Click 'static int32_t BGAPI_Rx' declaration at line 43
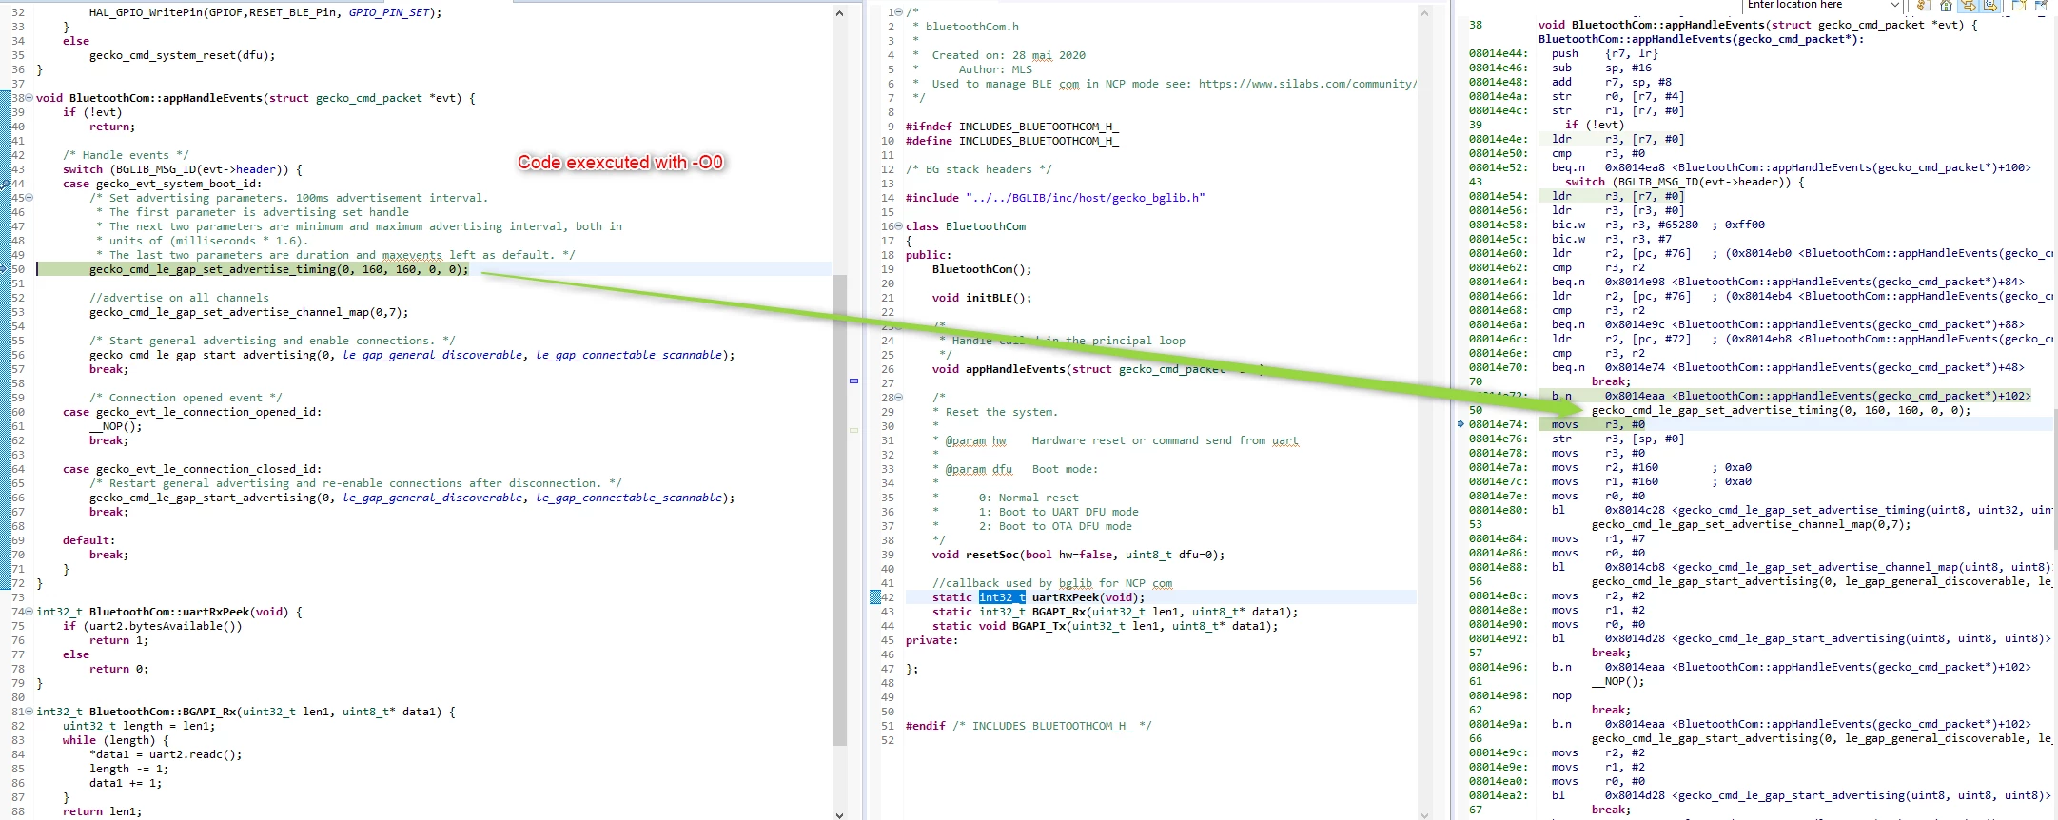Image resolution: width=2058 pixels, height=820 pixels. [1114, 612]
